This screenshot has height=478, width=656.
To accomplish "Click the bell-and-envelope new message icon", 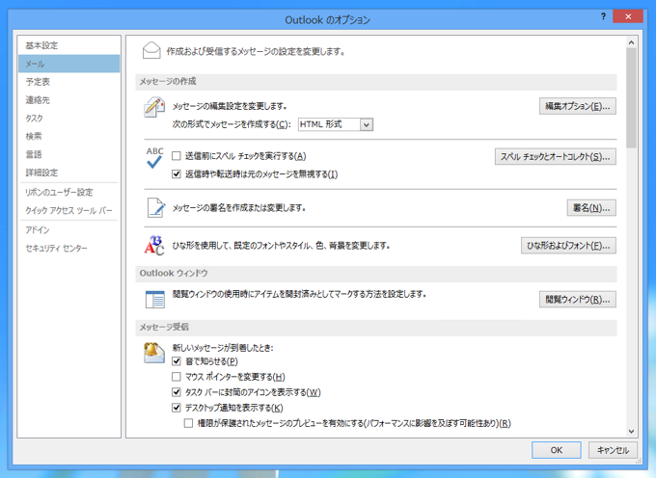I will (154, 353).
